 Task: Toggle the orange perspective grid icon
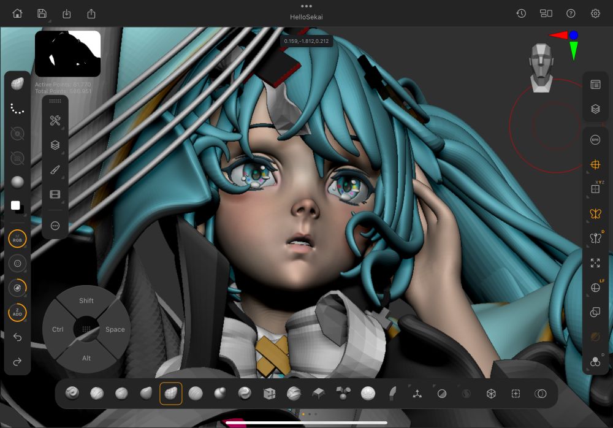coord(595,164)
